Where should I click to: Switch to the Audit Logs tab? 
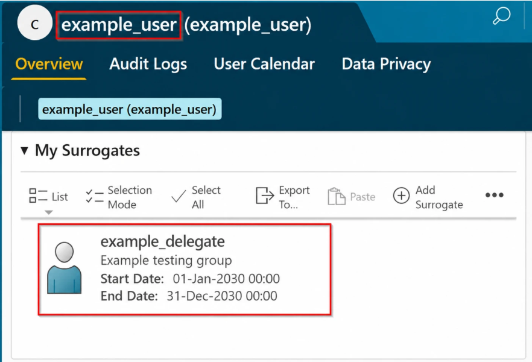pos(148,64)
